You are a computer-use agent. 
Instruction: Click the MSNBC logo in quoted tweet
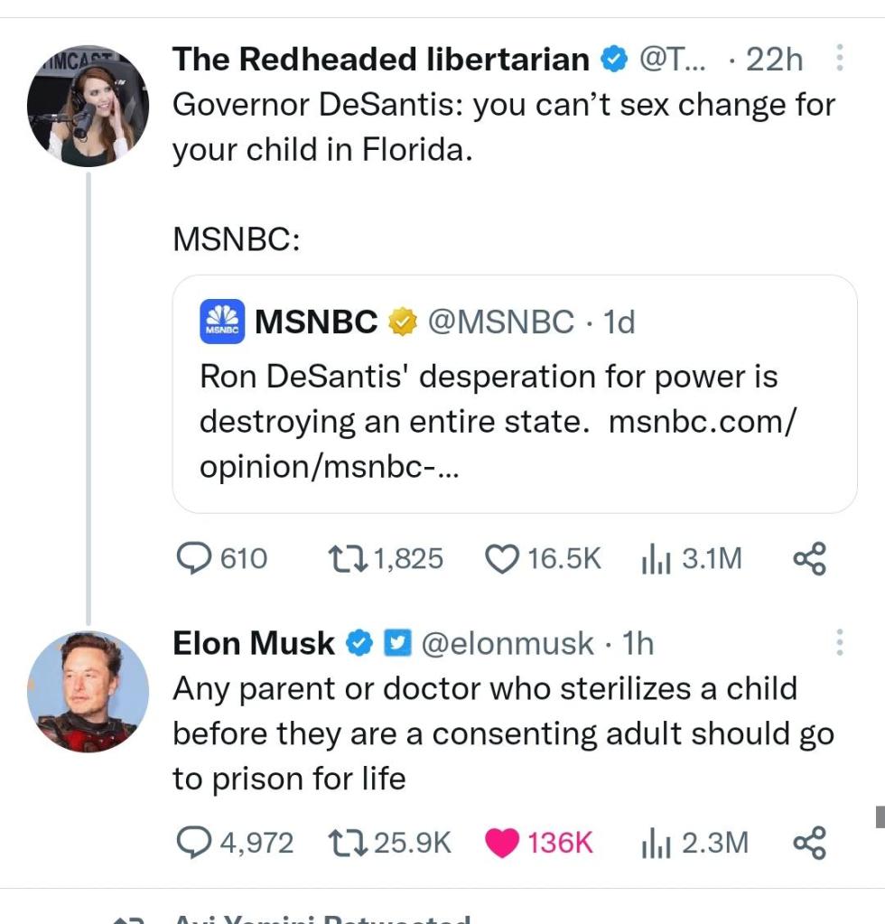click(221, 322)
